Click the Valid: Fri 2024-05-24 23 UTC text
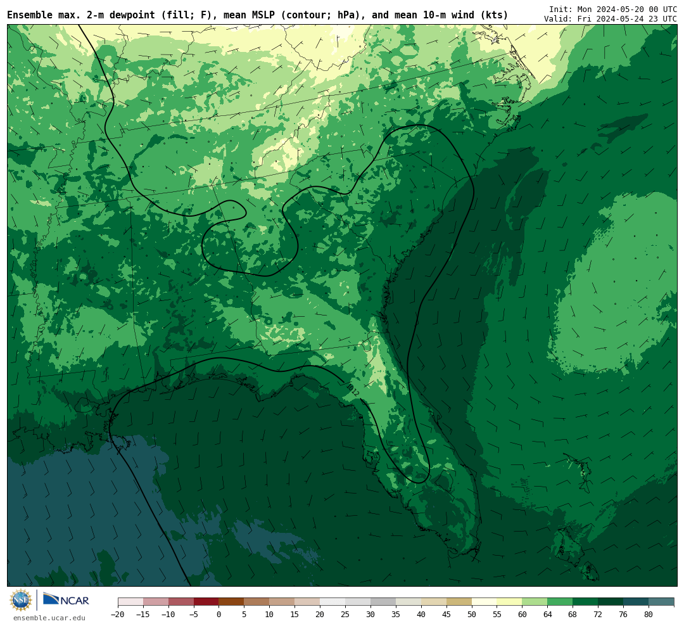Image resolution: width=684 pixels, height=626 pixels. pyautogui.click(x=611, y=19)
